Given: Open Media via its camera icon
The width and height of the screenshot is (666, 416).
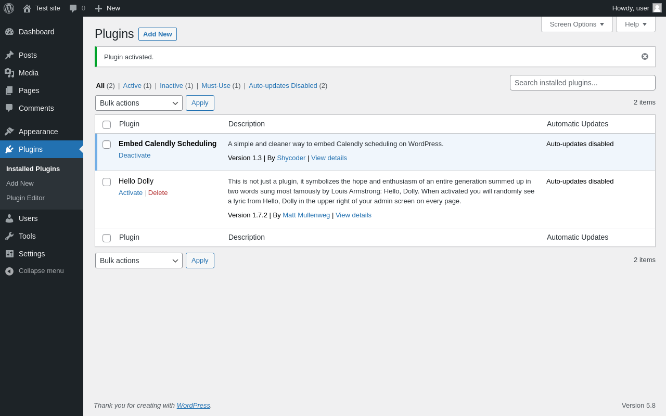Looking at the screenshot, I should click(9, 73).
